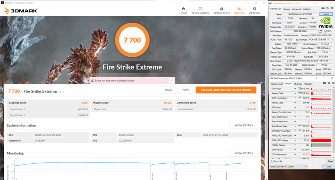Click camera icon in Sensors GPU-Z window

[324, 83]
